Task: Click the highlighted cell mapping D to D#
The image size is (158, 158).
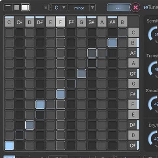Action: point(30,125)
